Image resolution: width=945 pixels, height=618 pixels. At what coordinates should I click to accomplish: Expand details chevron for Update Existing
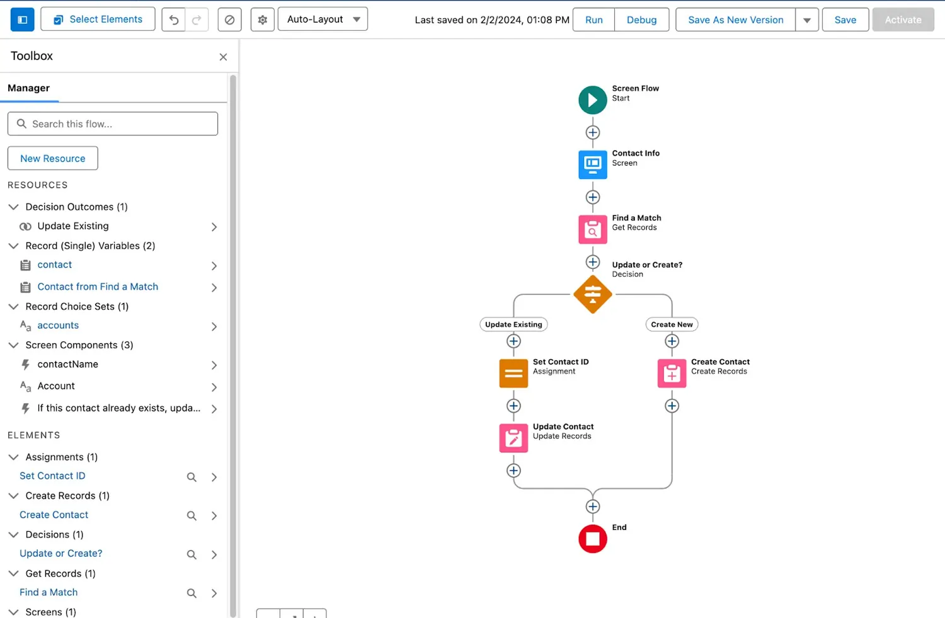click(214, 227)
